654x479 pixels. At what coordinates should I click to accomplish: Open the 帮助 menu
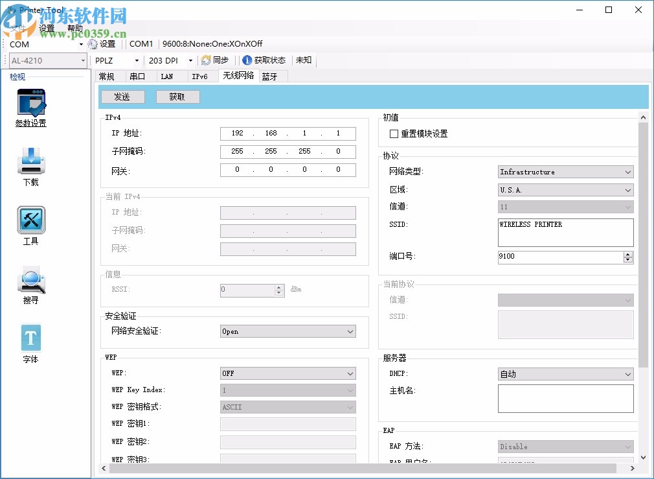(74, 27)
